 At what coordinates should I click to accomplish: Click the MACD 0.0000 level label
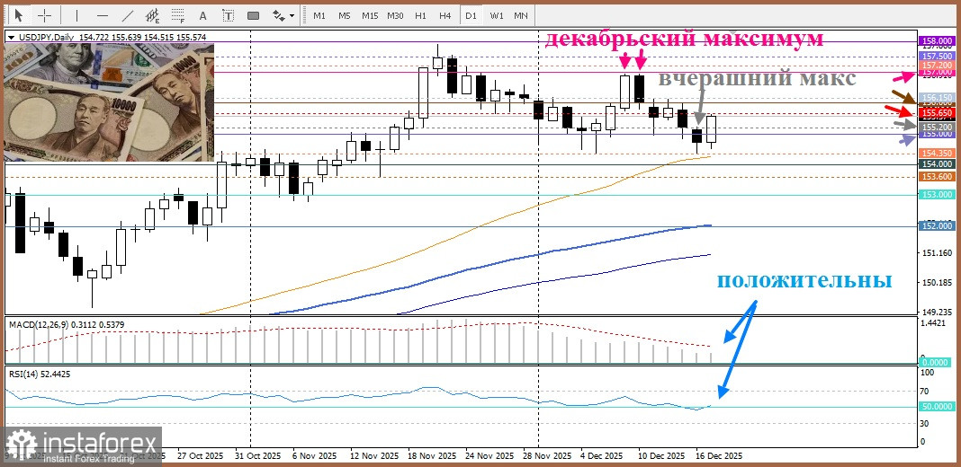pyautogui.click(x=937, y=363)
